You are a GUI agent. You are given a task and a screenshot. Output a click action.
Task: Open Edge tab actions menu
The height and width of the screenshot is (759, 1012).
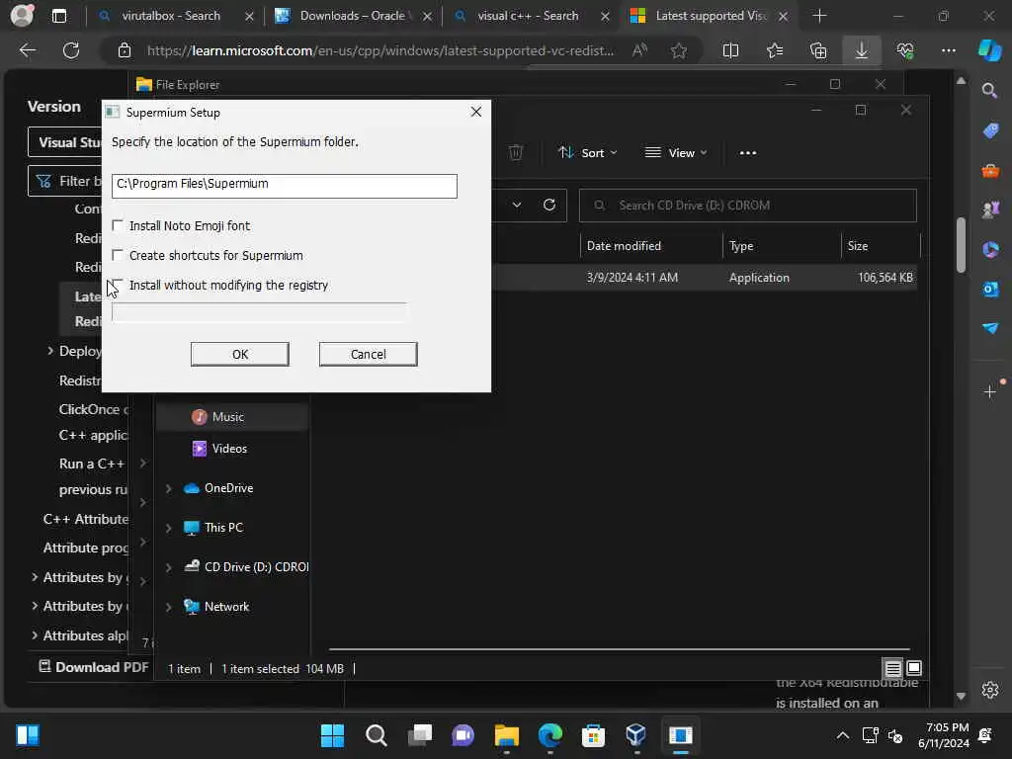[x=58, y=16]
